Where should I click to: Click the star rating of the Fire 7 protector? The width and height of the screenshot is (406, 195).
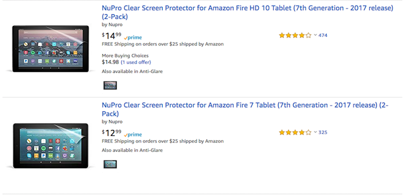click(x=295, y=133)
